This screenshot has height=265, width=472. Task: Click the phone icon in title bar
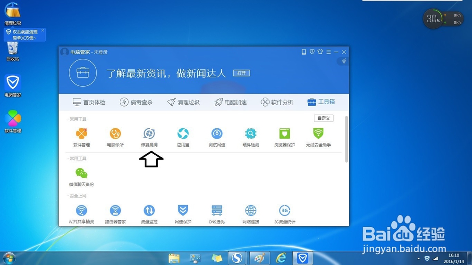point(303,52)
